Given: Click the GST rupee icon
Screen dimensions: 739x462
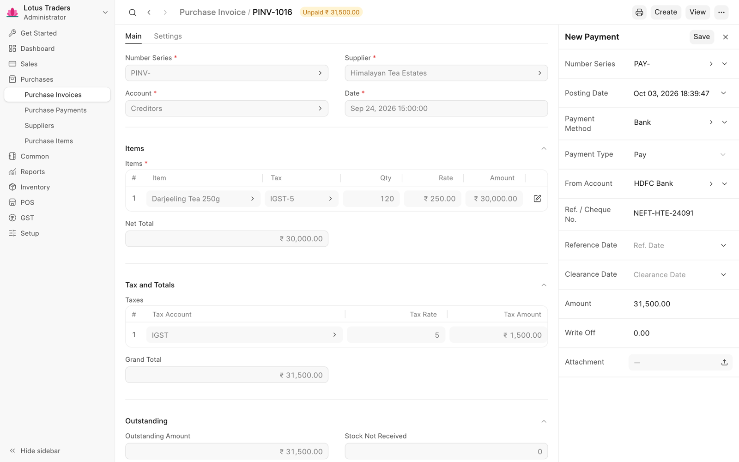Looking at the screenshot, I should coord(12,218).
